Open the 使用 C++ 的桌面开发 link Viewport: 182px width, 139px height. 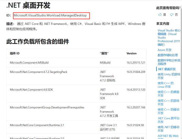[168, 94]
